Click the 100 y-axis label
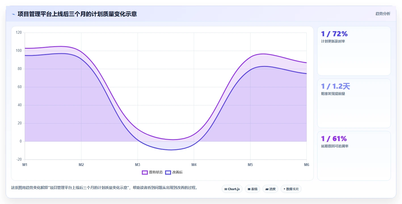 [x=19, y=51]
